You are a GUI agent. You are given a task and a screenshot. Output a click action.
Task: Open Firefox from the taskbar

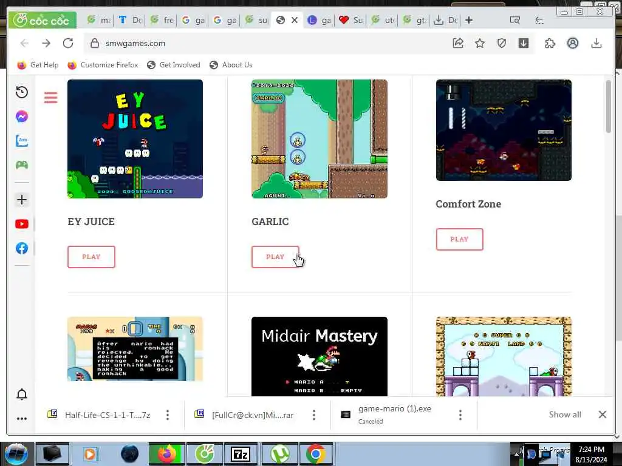click(167, 454)
